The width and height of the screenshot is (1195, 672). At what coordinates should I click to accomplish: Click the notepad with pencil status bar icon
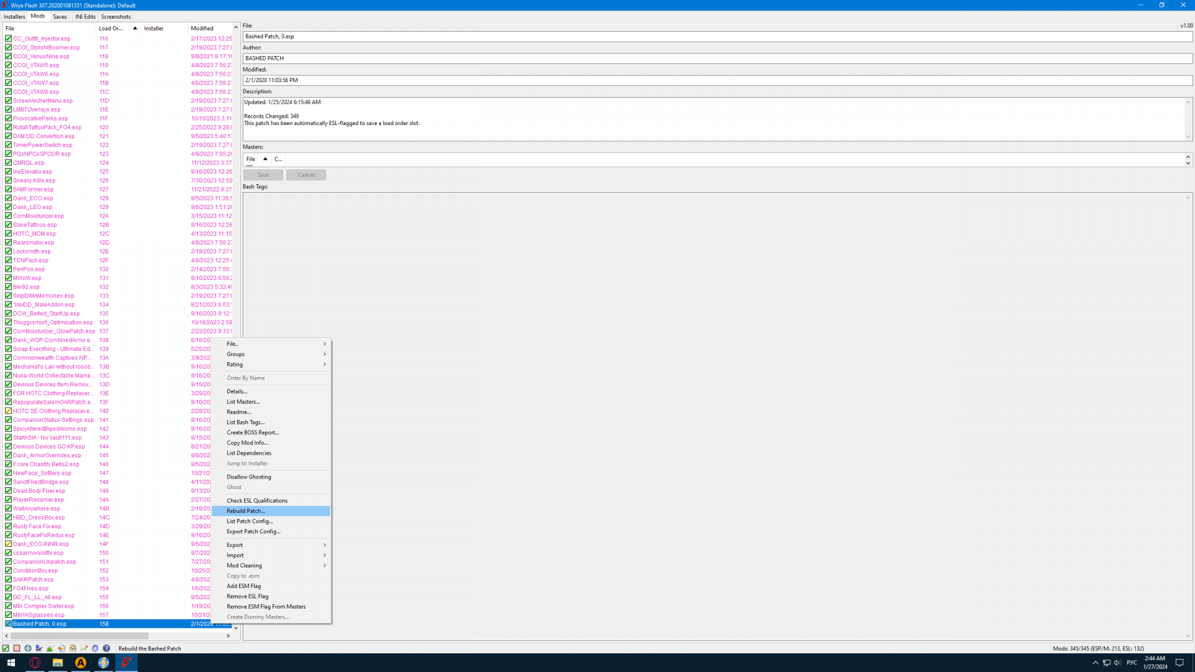84,648
